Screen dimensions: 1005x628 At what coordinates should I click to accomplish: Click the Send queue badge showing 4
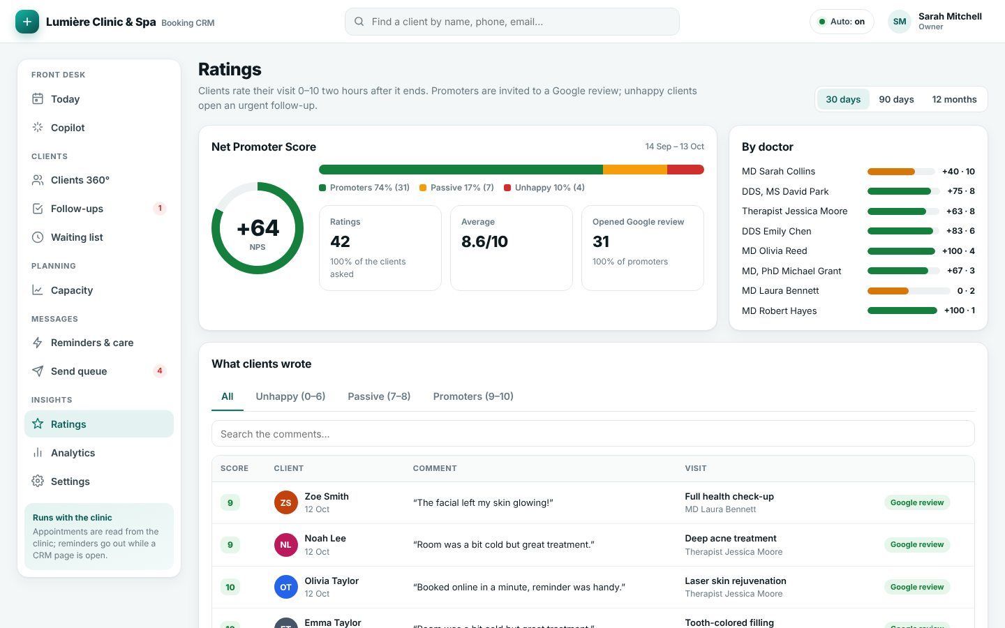tap(160, 371)
